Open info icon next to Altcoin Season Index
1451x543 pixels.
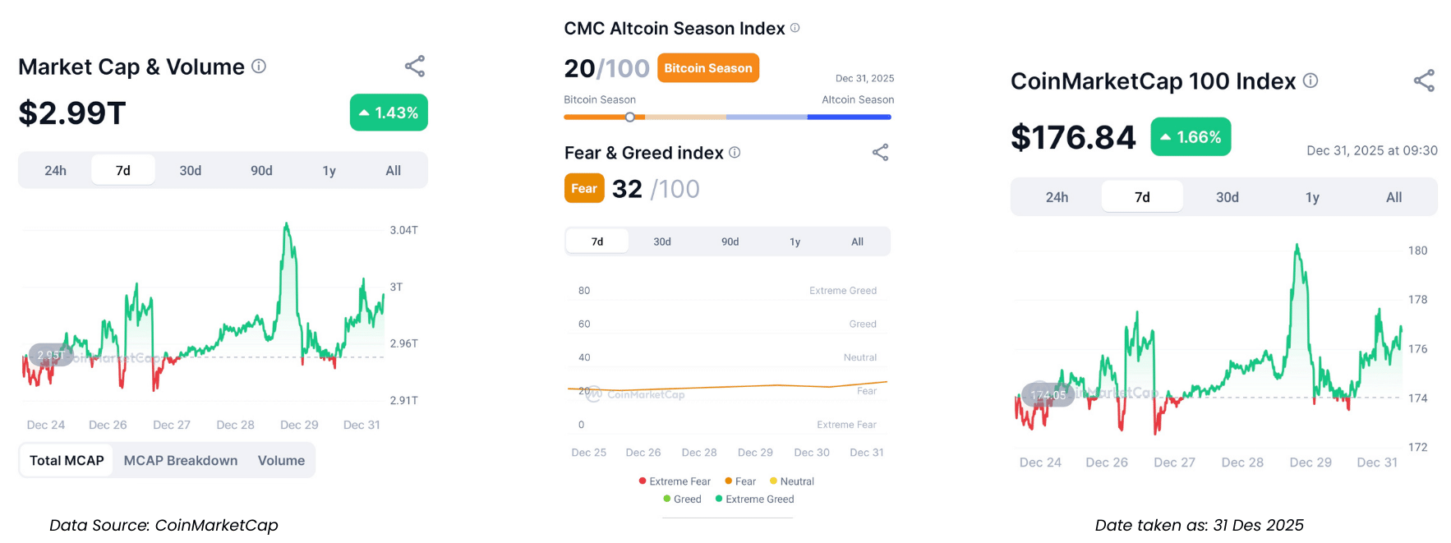point(795,28)
